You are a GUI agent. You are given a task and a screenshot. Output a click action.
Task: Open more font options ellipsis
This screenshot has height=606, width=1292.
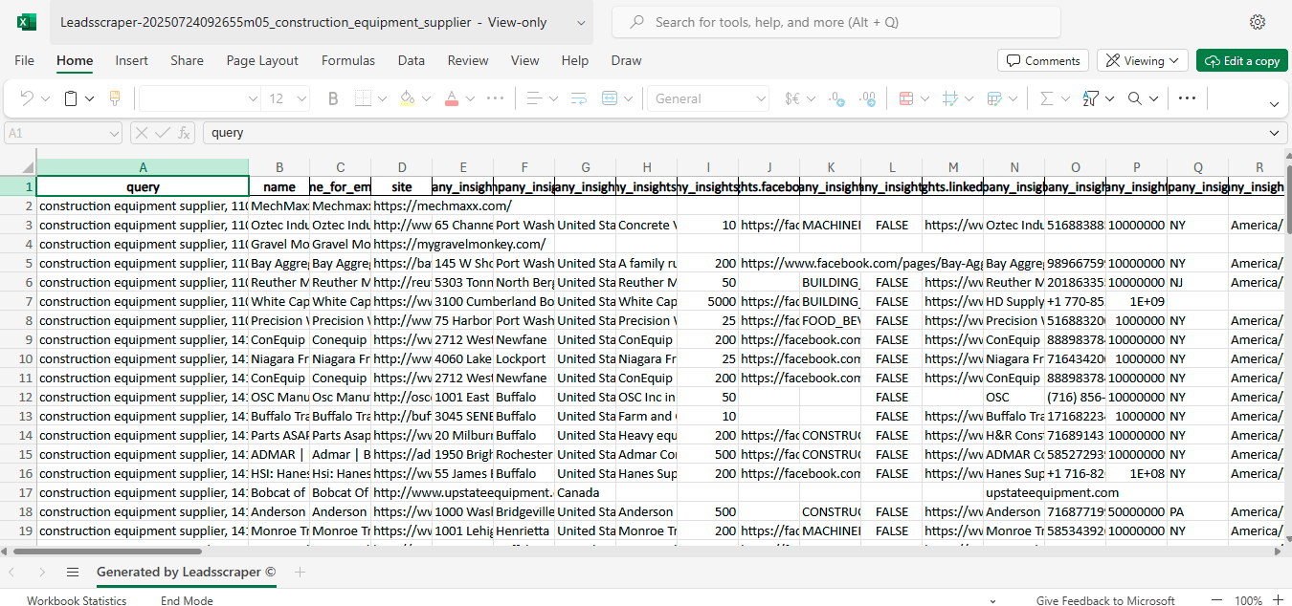pos(495,98)
